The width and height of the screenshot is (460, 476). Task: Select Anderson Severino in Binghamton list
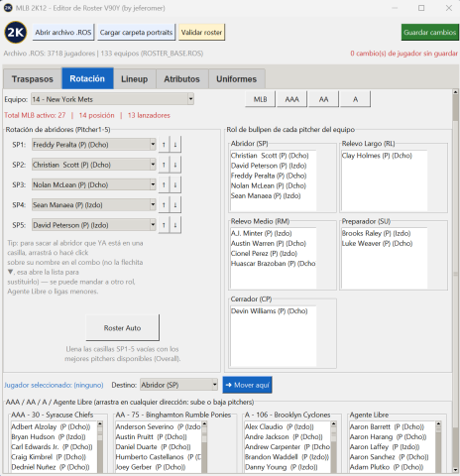[x=158, y=426]
